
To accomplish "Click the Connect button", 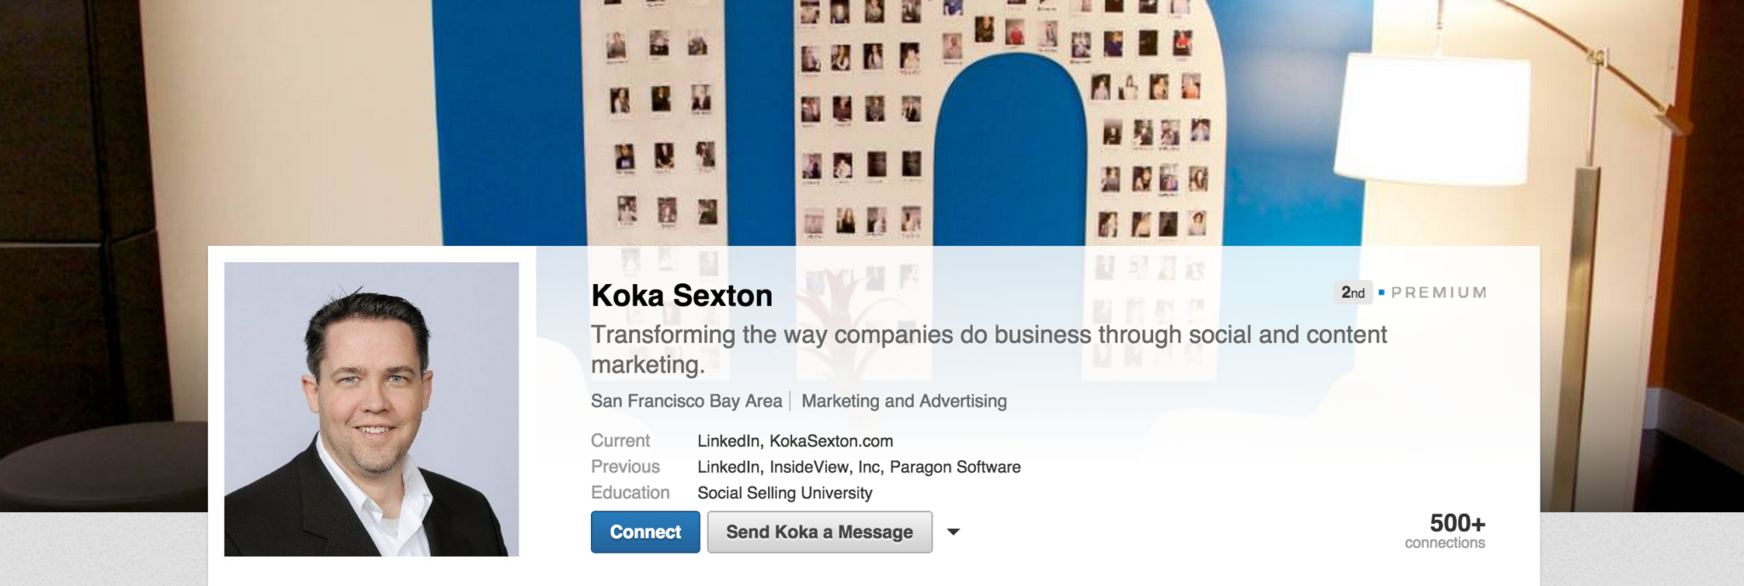I will click(x=645, y=532).
